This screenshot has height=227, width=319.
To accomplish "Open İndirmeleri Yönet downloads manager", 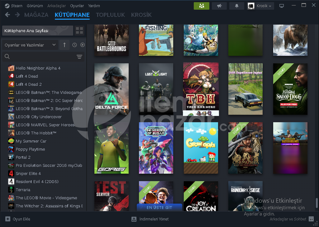I will click(x=150, y=219).
